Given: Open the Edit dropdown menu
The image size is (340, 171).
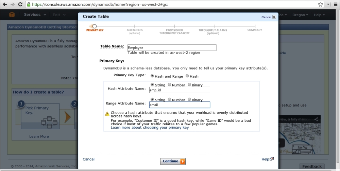Looking at the screenshot, I should coord(59,15).
